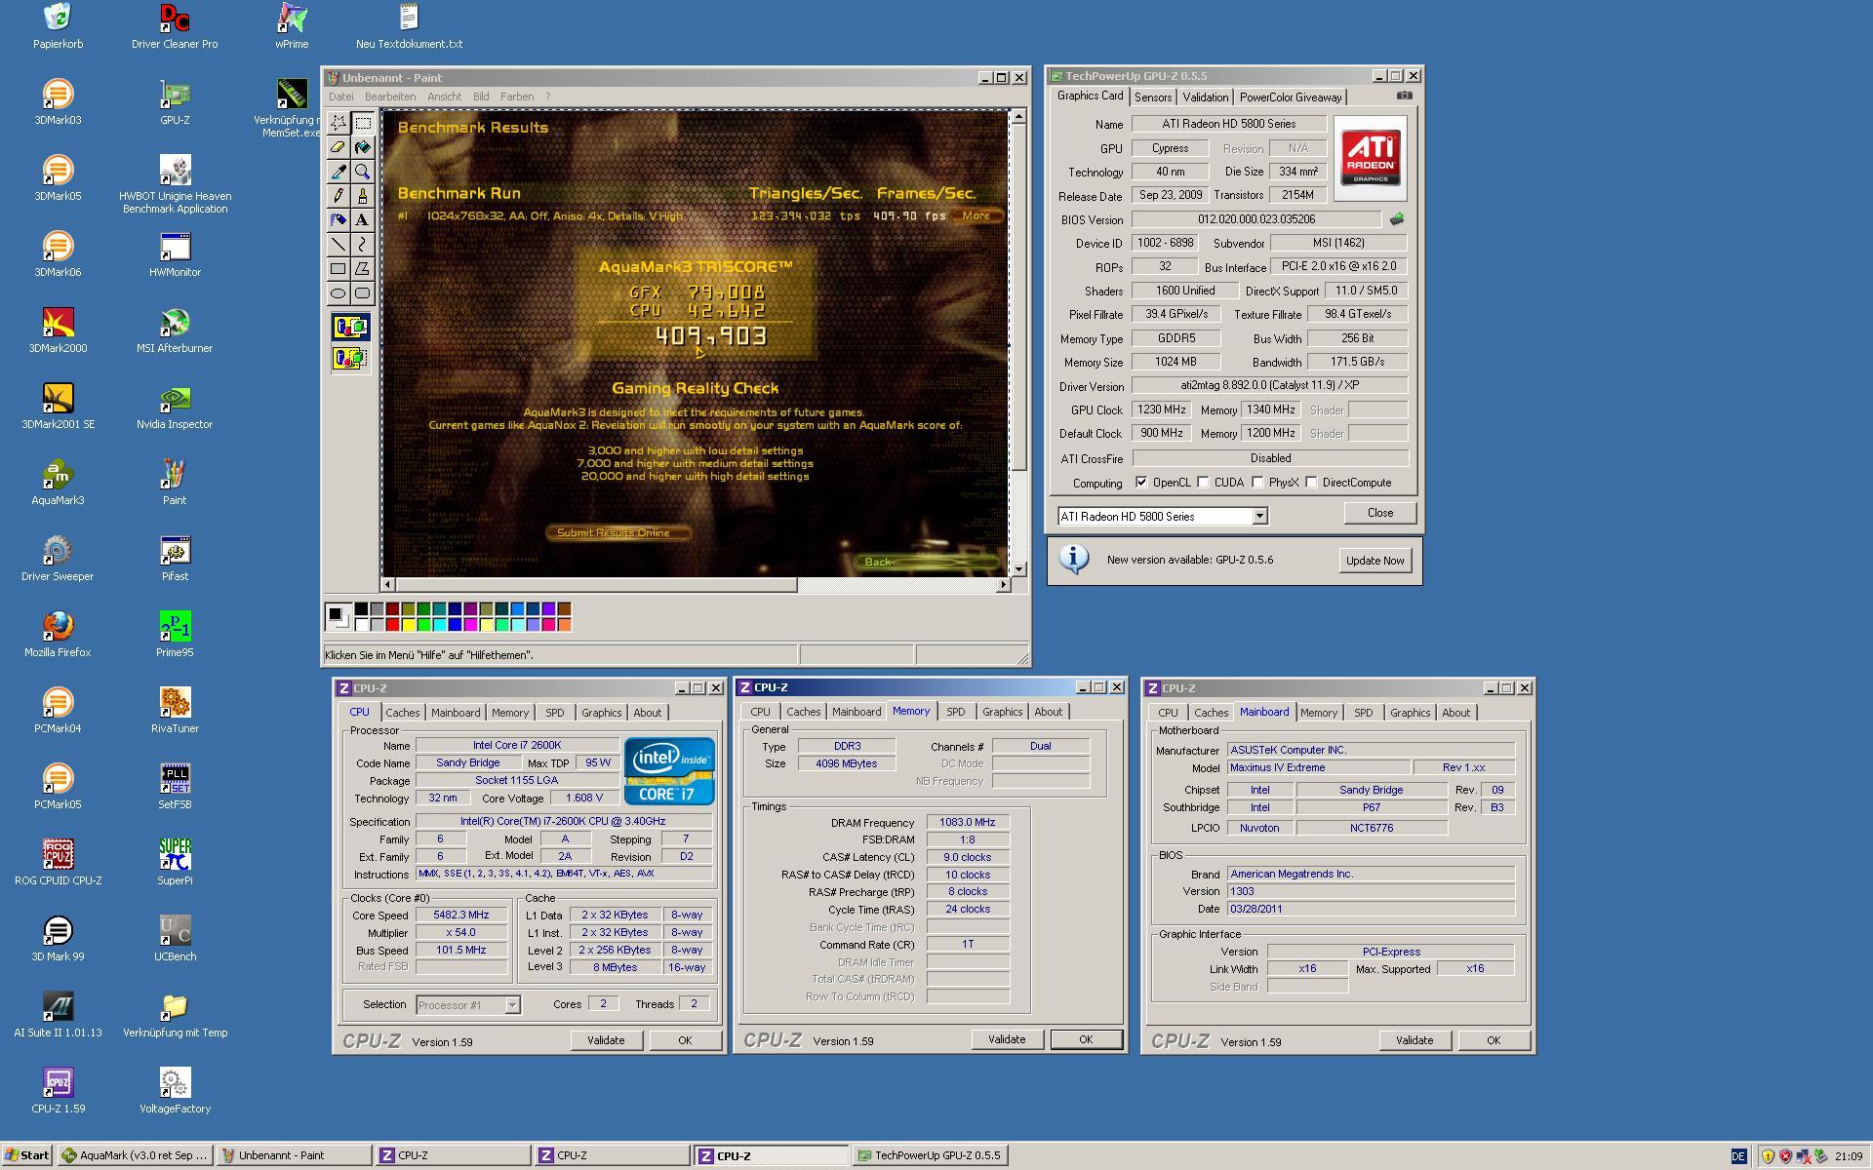Screen dimensions: 1873x1170
Task: Choose the Fill With Color bucket tool
Action: [363, 147]
